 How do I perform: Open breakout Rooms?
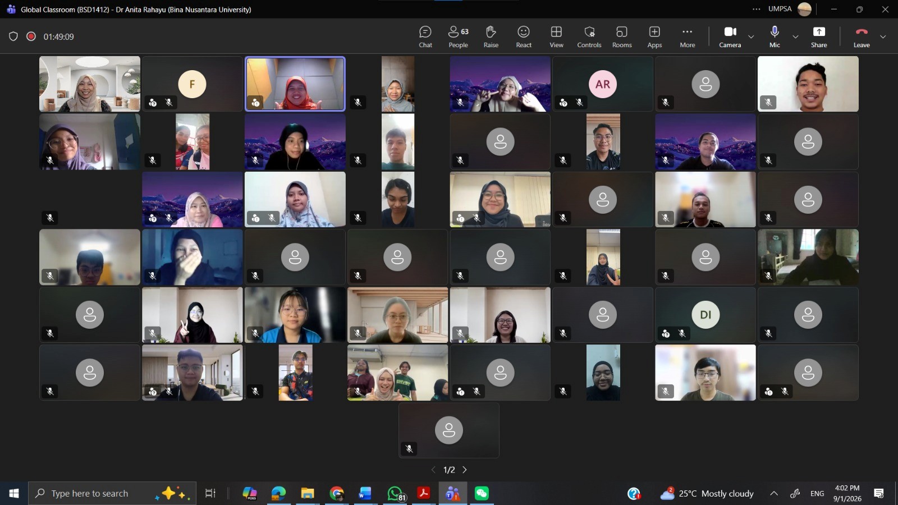(622, 36)
